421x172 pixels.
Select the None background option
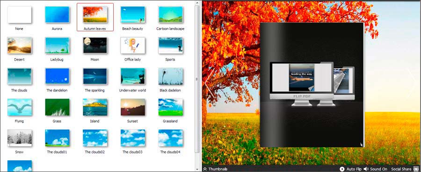19,15
